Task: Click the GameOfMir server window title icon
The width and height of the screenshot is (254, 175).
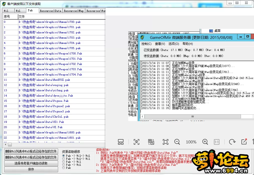Action: click(142, 37)
